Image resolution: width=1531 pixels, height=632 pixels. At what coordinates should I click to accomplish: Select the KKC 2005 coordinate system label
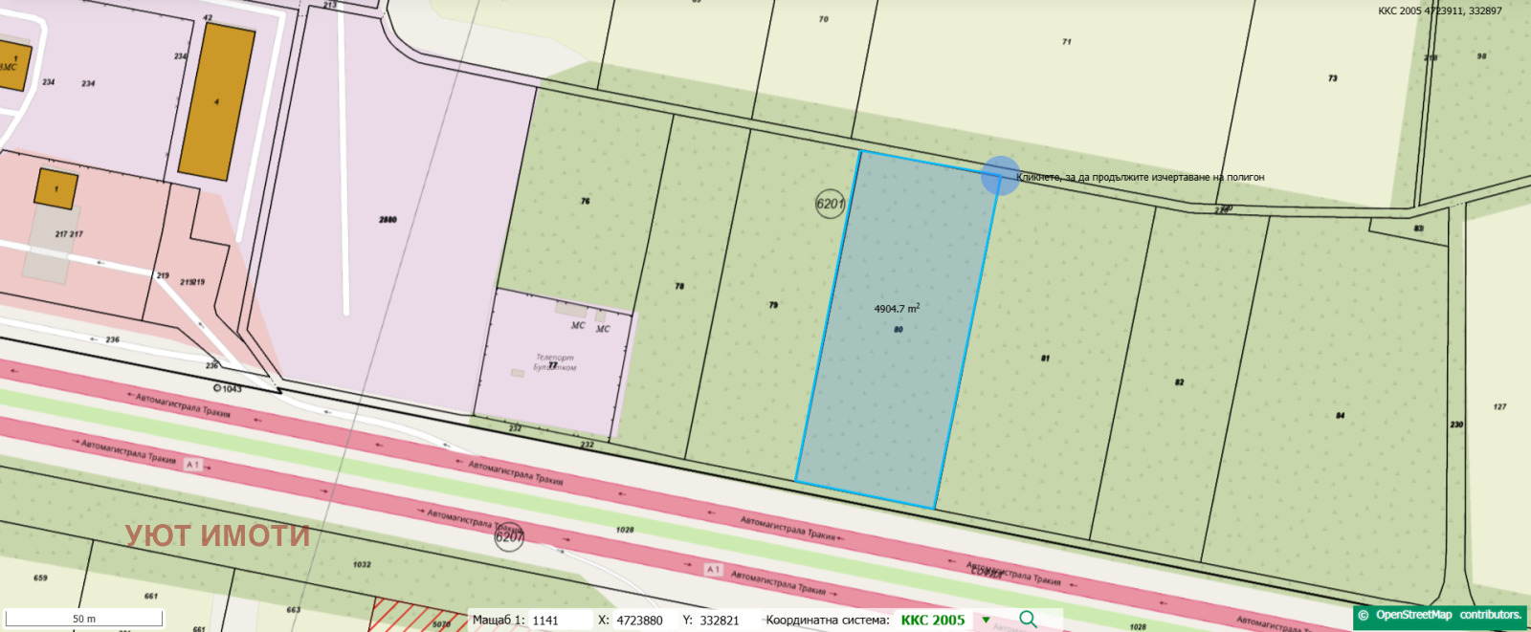[932, 620]
